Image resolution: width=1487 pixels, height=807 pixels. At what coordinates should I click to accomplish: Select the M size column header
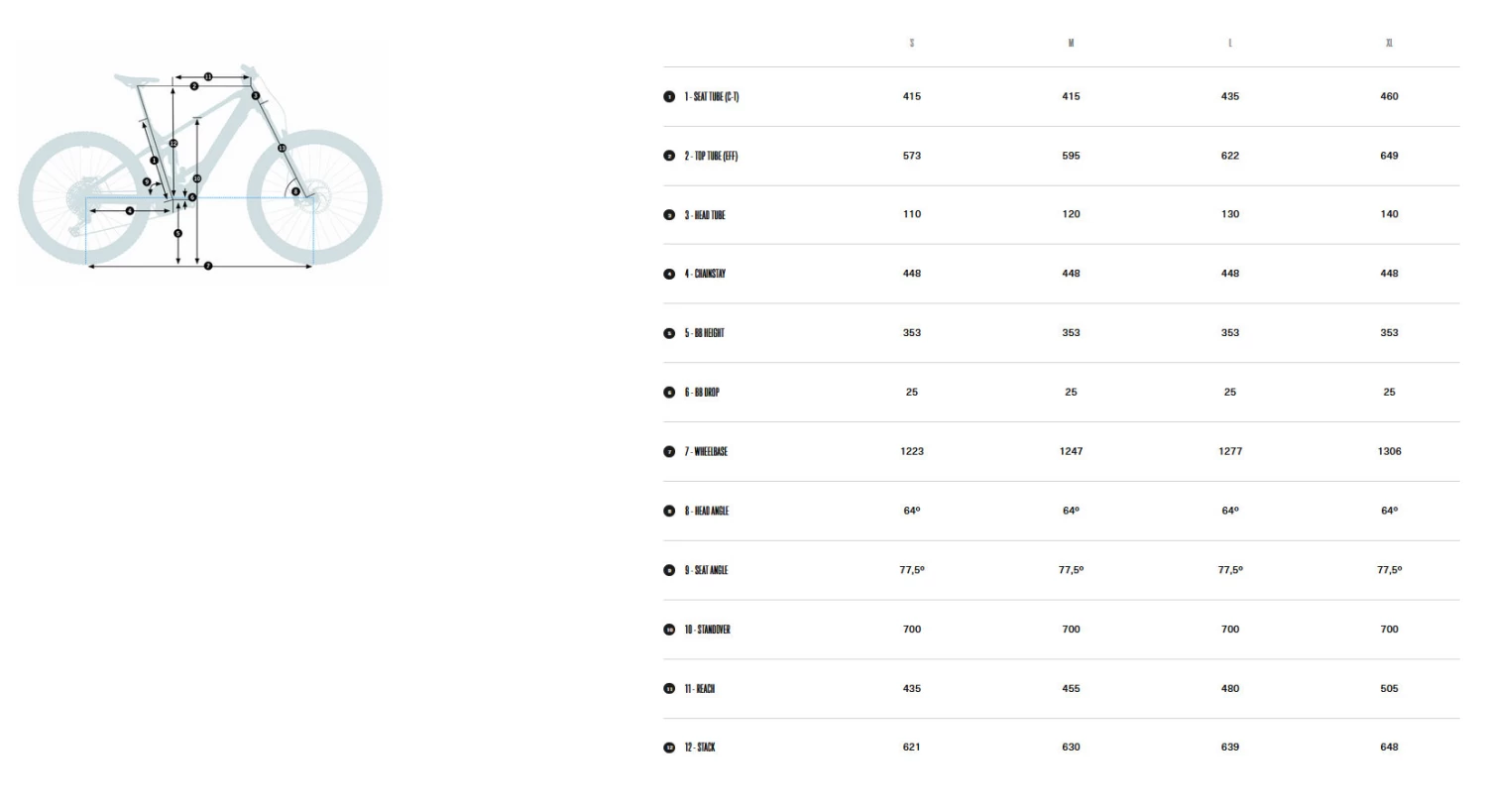point(1071,44)
